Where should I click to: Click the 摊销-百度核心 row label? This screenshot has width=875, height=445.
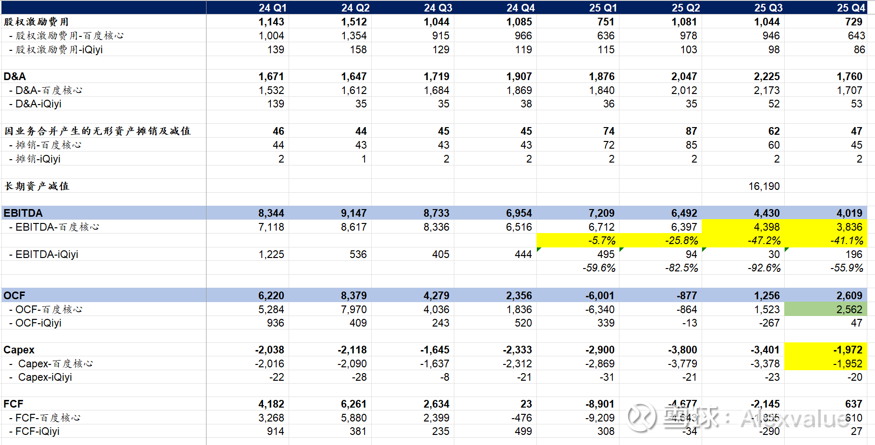point(45,145)
